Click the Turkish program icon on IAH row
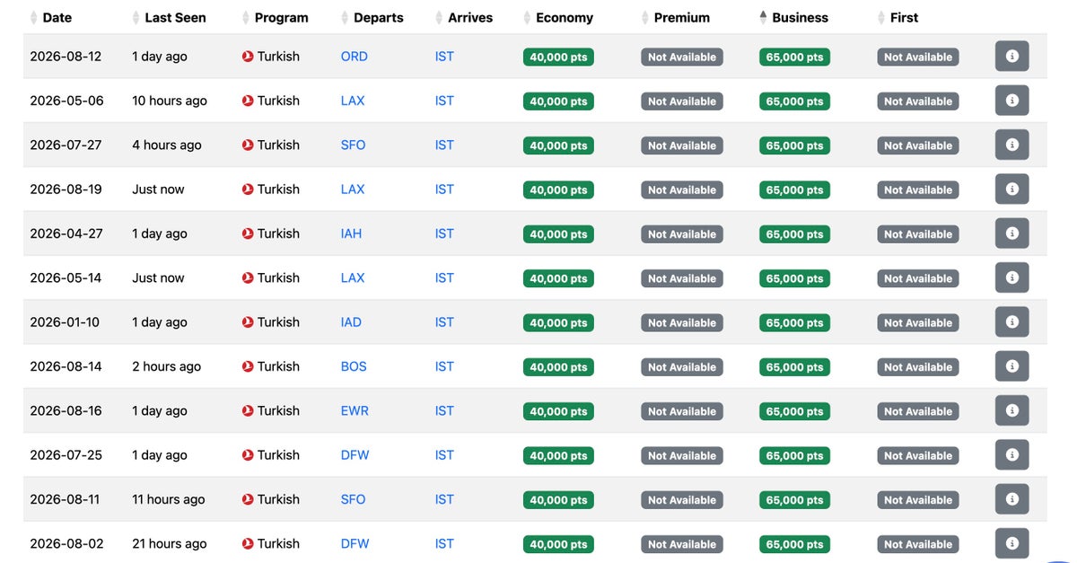This screenshot has height=563, width=1077. click(248, 233)
